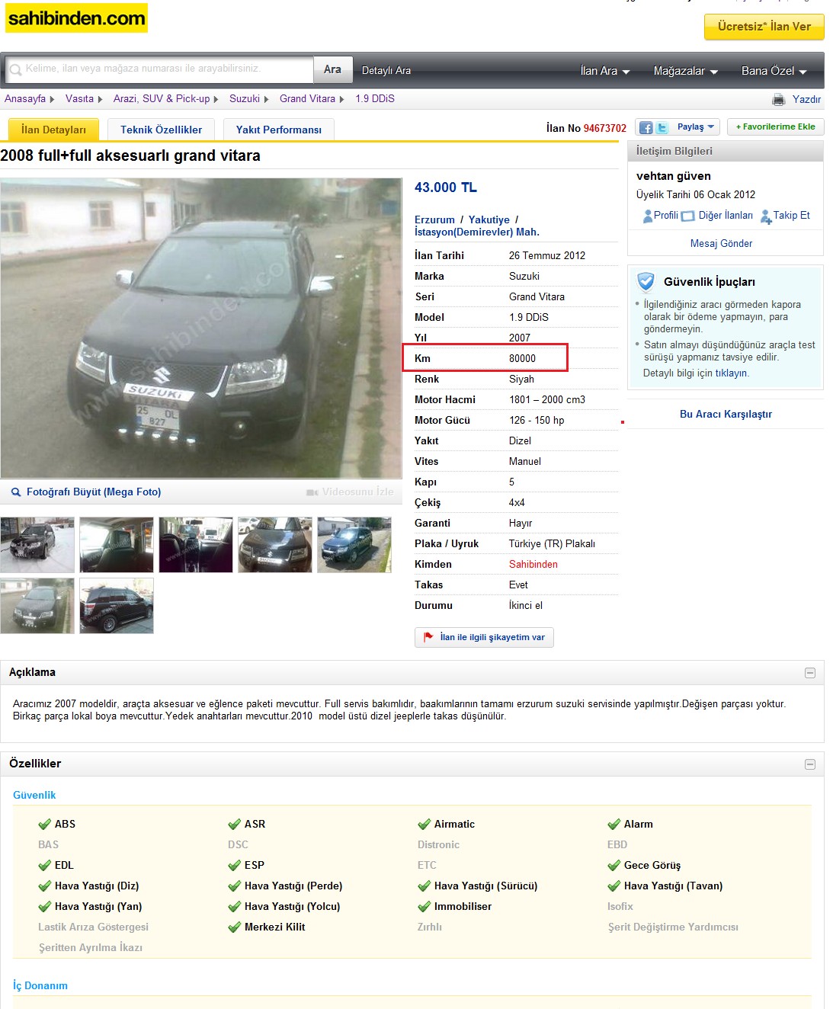This screenshot has height=1009, width=833.
Task: Open the Grand Vitara breadcrumb link
Action: click(x=307, y=99)
